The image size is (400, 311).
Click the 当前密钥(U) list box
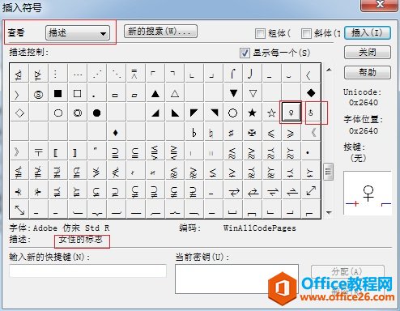tap(236, 279)
